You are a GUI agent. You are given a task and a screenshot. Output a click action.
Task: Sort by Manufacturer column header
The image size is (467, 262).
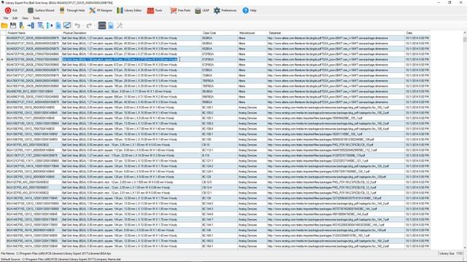[x=252, y=33]
